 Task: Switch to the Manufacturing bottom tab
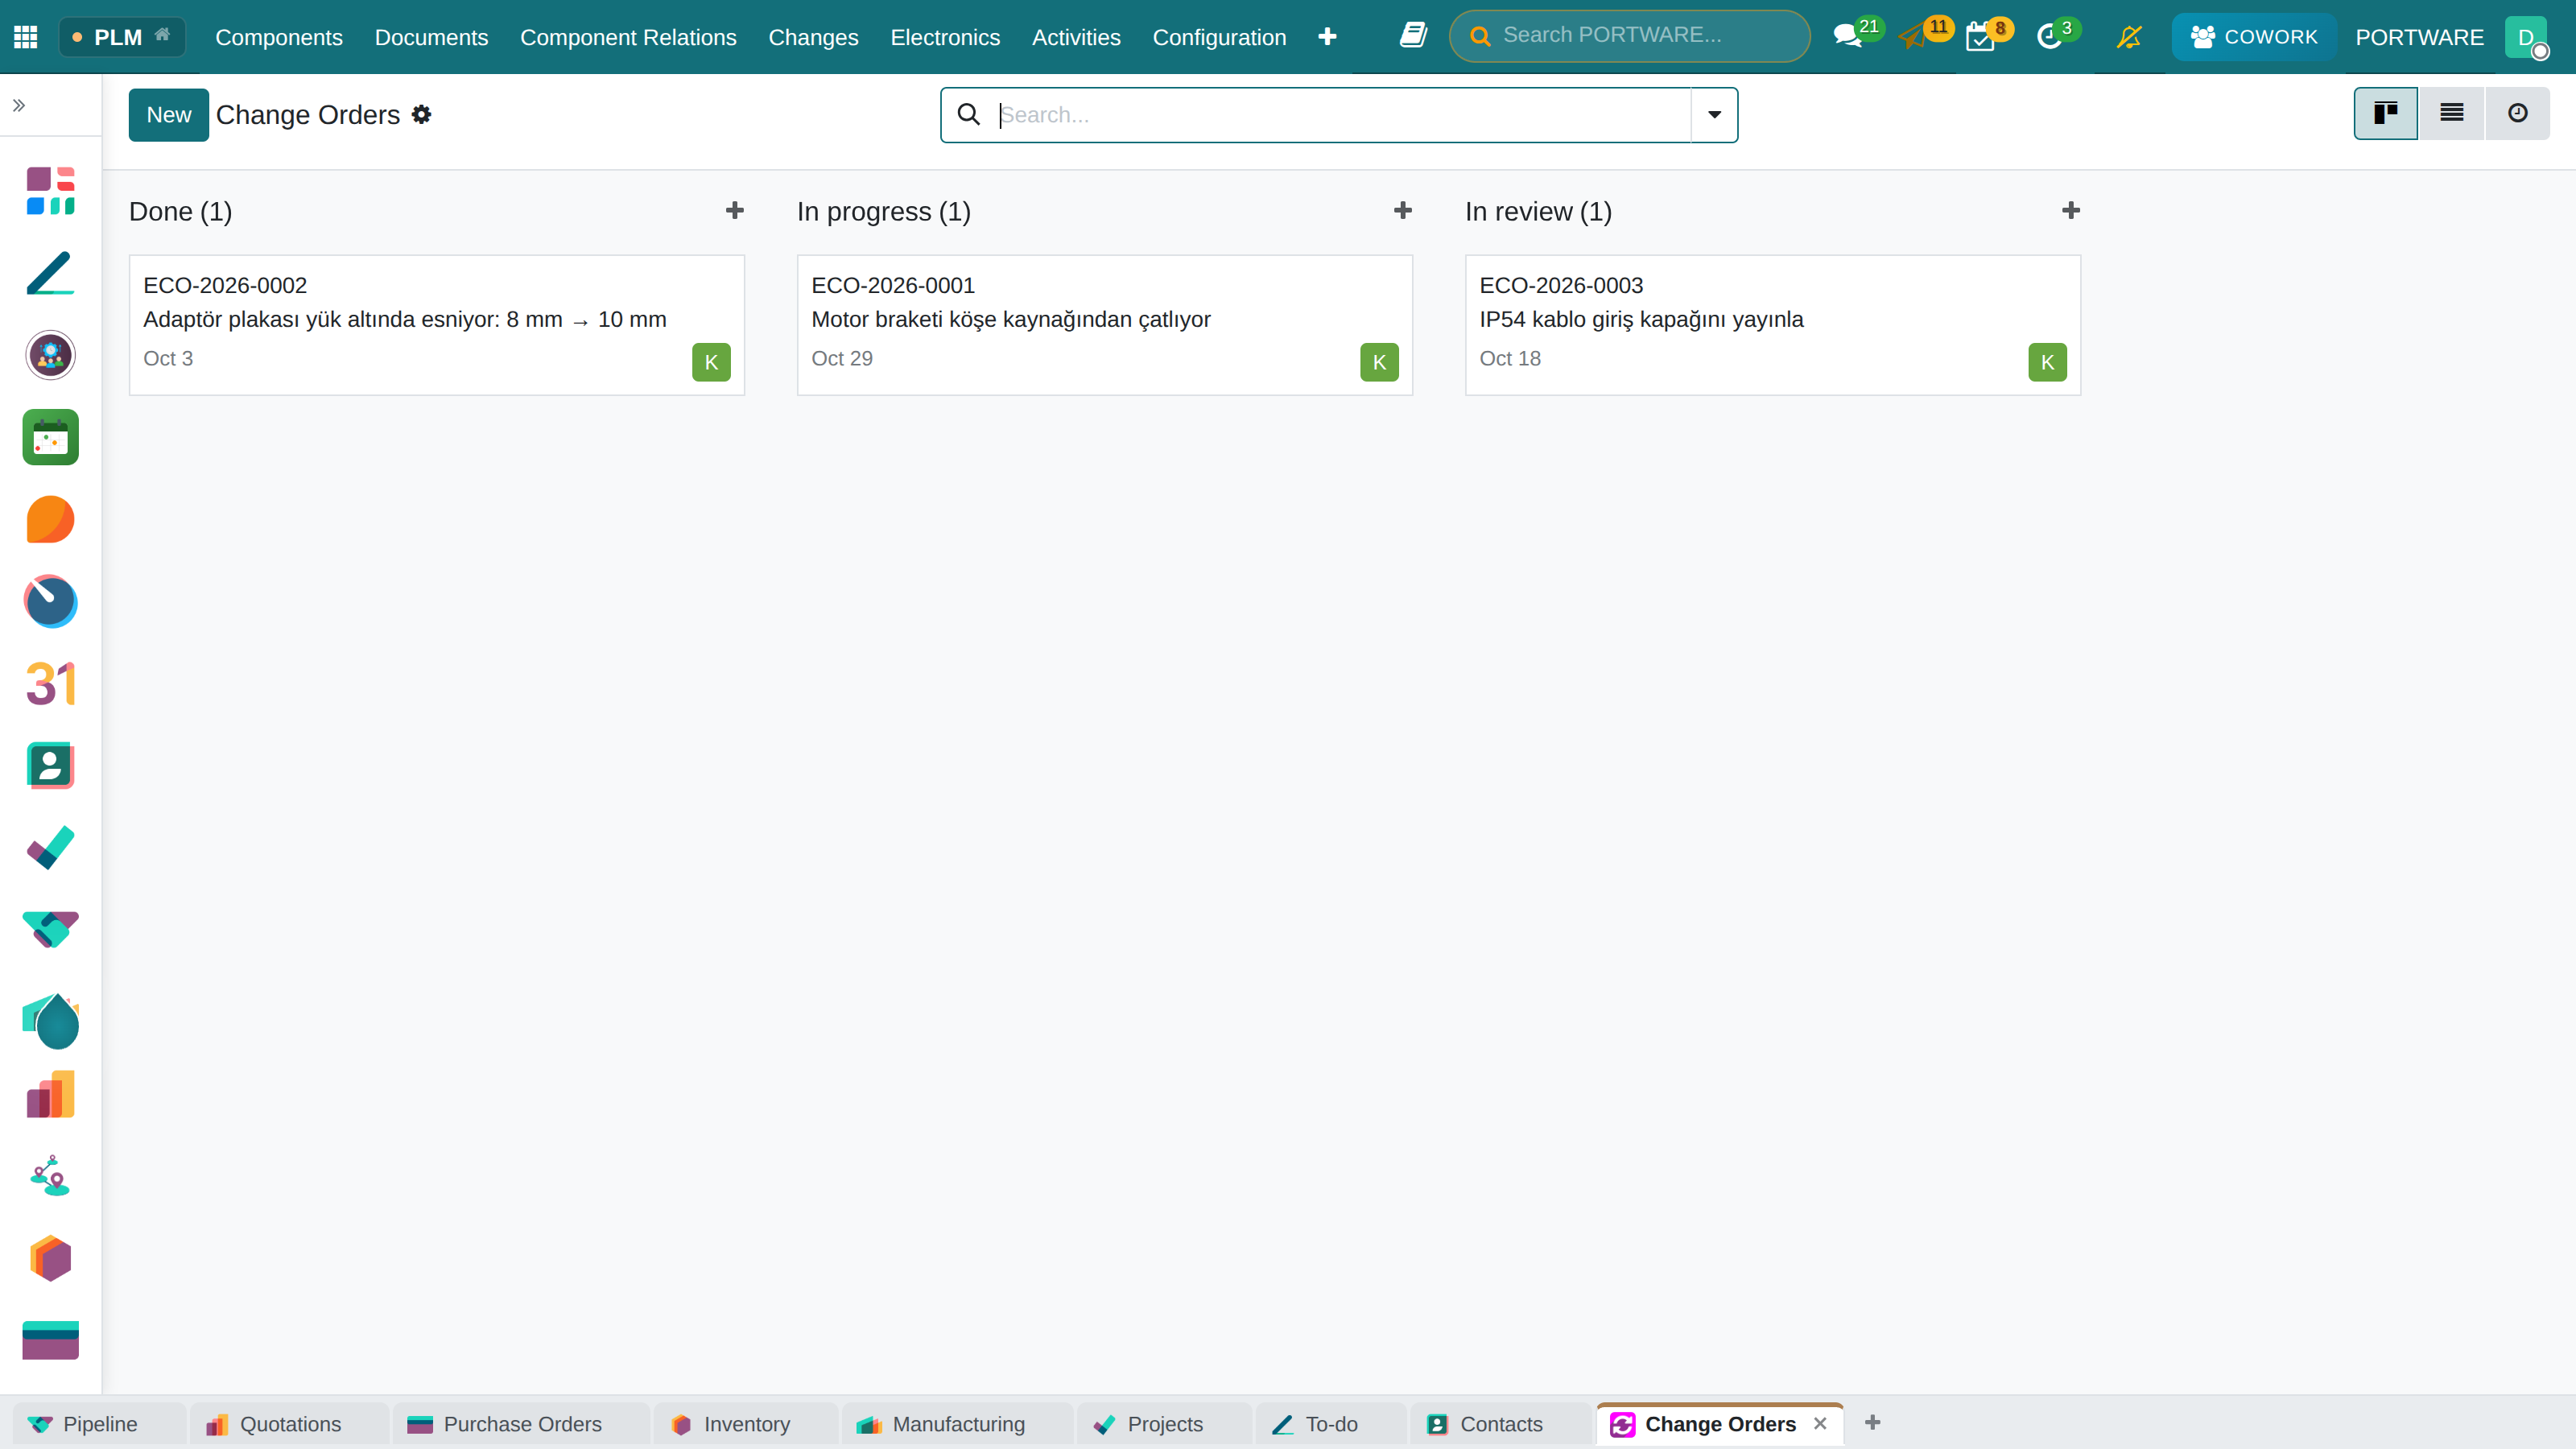[x=957, y=1424]
